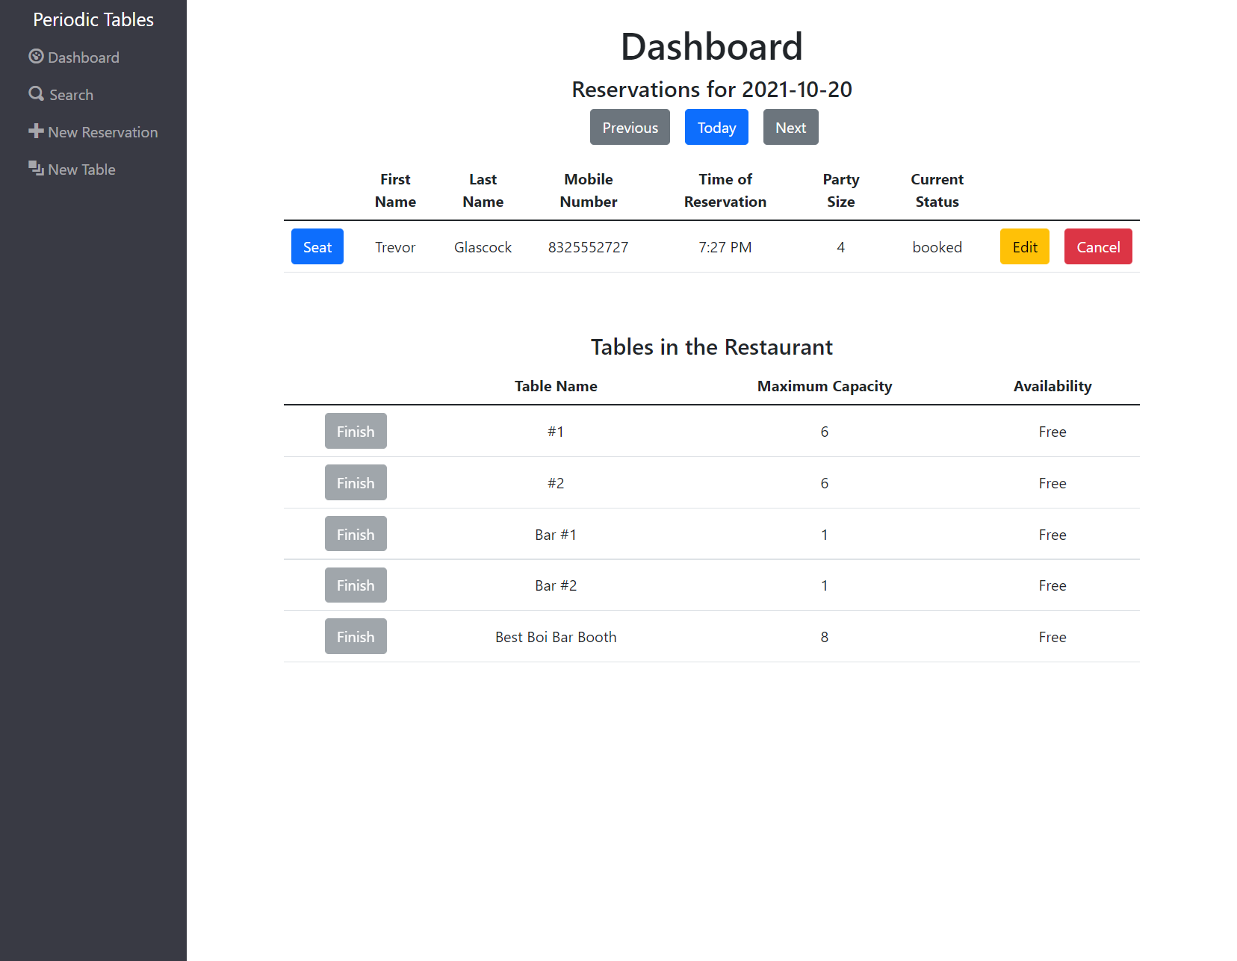Select the Search magnifier icon

pyautogui.click(x=36, y=93)
